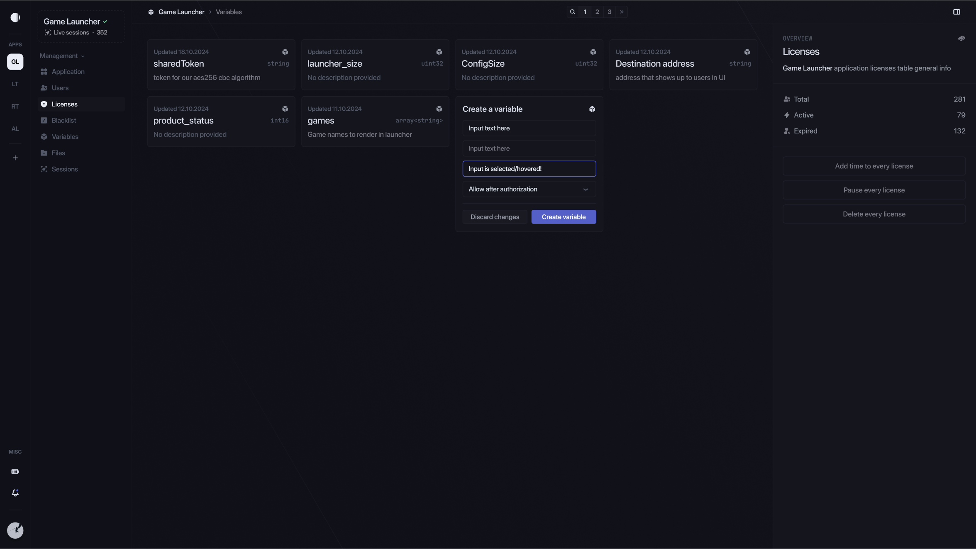Toggle the side panel layout icon
This screenshot has height=549, width=976.
tap(956, 12)
